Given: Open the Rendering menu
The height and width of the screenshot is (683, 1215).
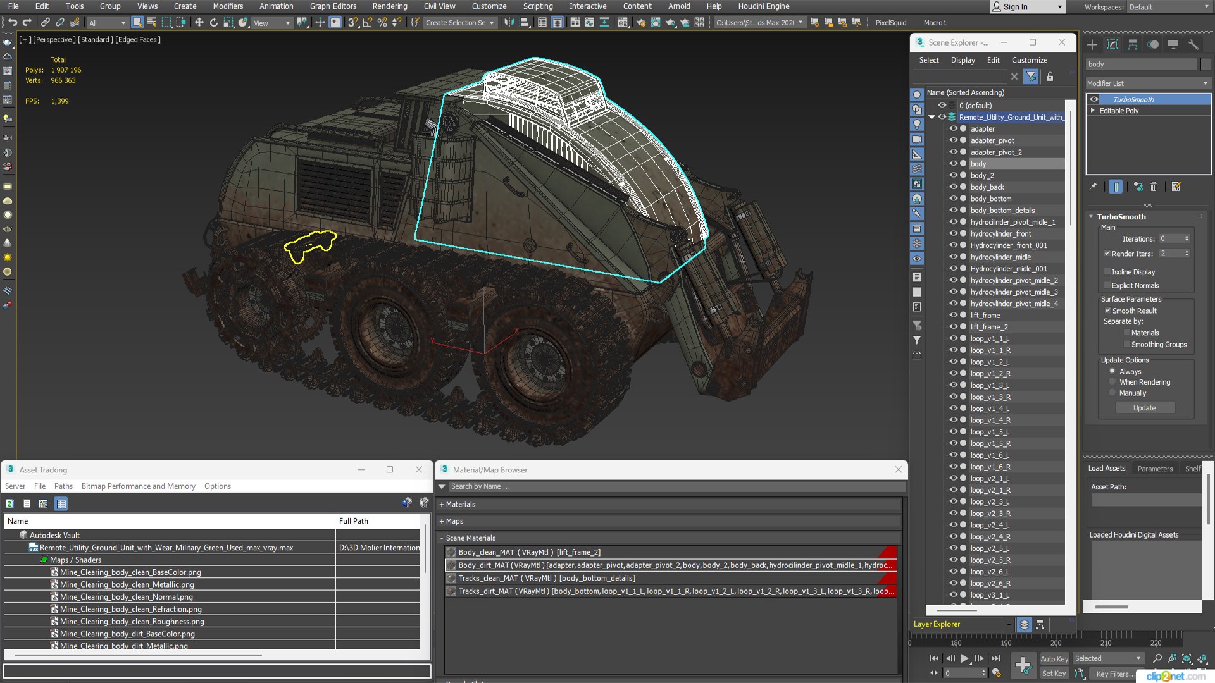Looking at the screenshot, I should [390, 6].
